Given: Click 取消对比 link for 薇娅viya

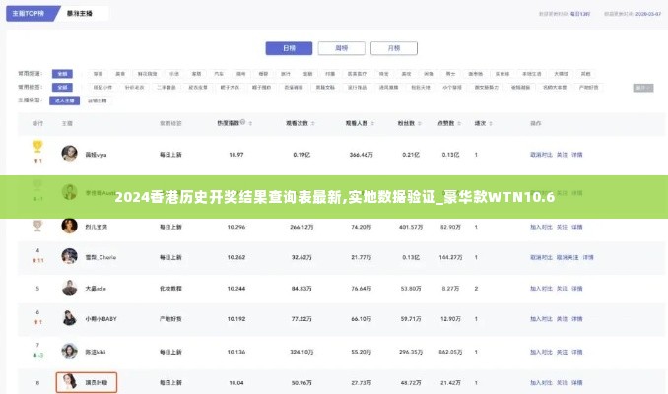Looking at the screenshot, I should [x=541, y=155].
